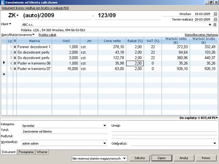This screenshot has height=164, width=219.
Task: Expand the ZK document type dropdown
Action: tap(17, 16)
